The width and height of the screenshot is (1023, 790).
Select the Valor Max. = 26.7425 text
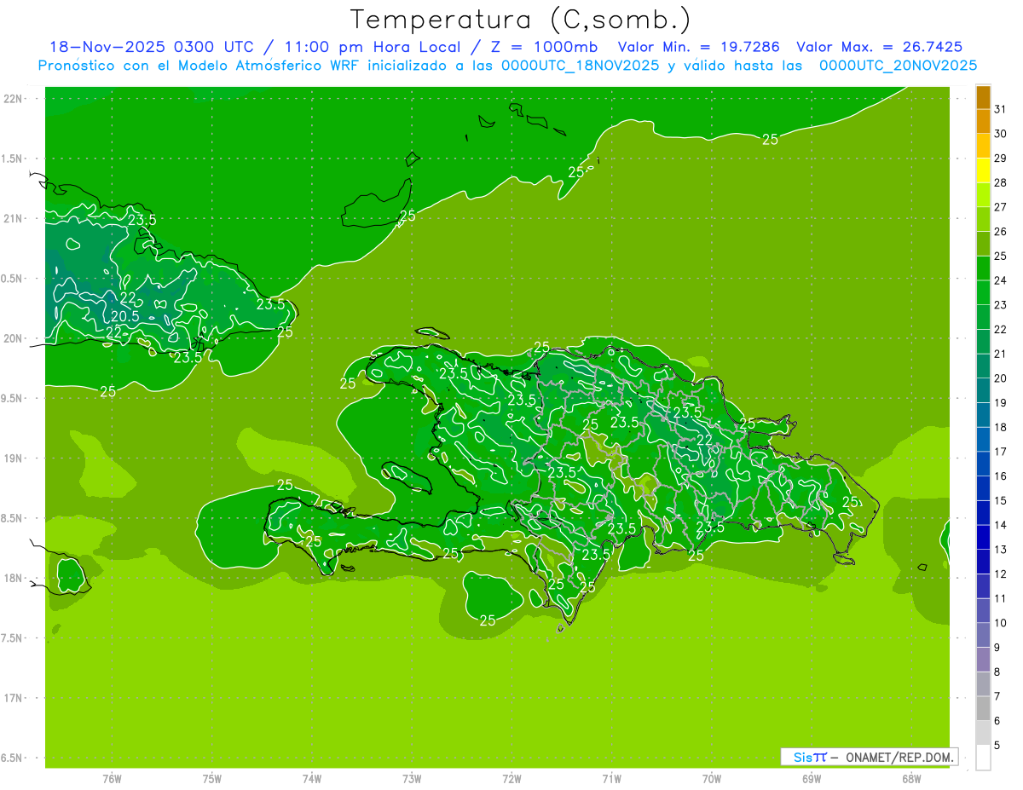click(x=879, y=47)
